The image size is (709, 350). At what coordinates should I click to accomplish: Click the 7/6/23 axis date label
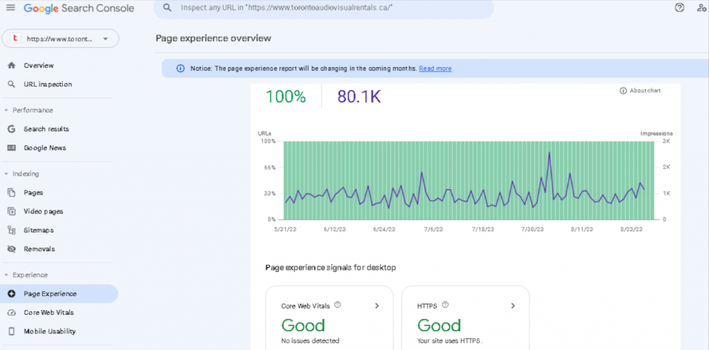(x=433, y=230)
